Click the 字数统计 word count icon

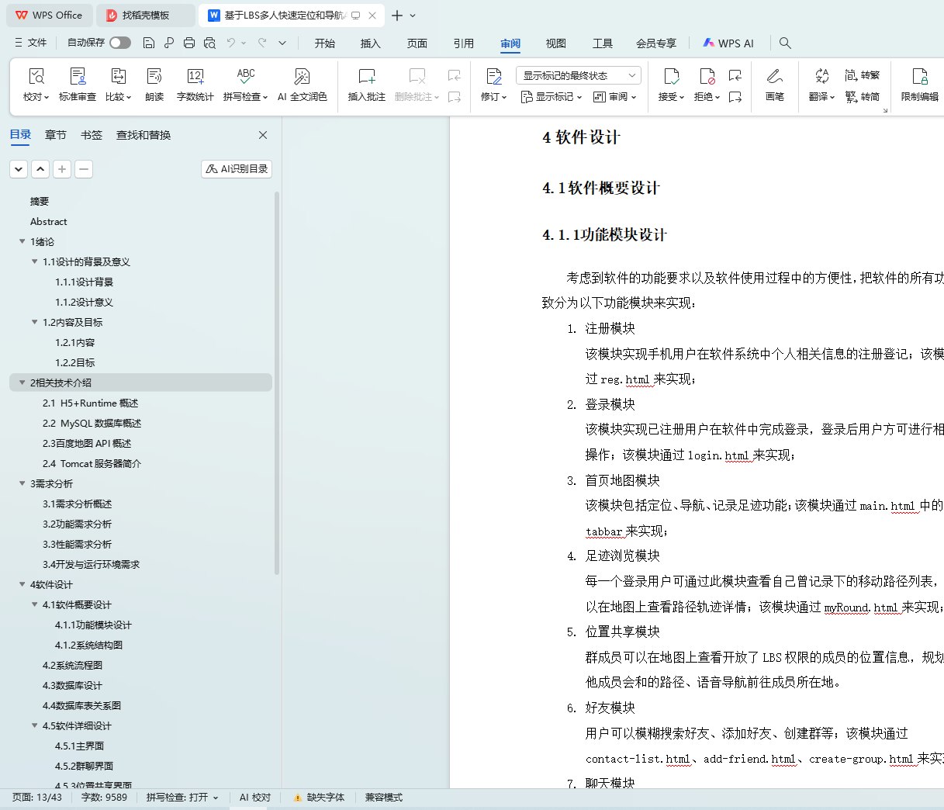195,76
